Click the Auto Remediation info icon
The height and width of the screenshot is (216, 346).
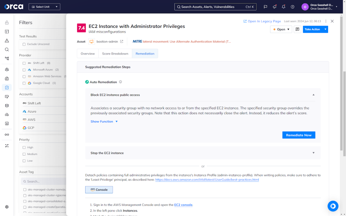[120, 82]
